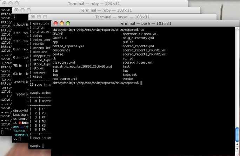The image size is (240, 156).
Task: Click 'script' directory name
Action: [128, 58]
